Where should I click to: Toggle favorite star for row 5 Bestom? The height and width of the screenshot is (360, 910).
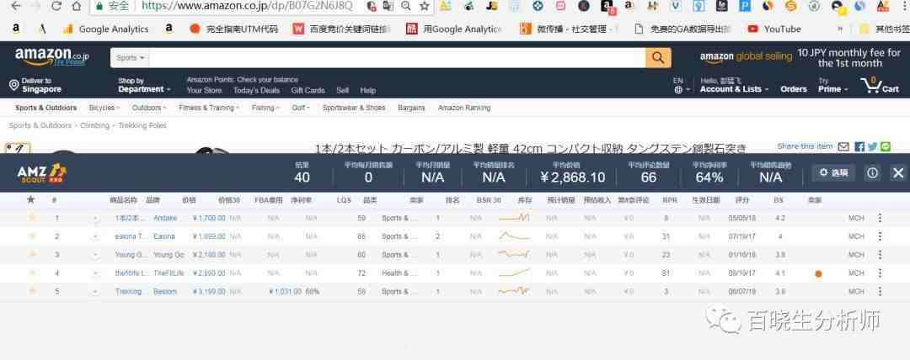point(33,292)
